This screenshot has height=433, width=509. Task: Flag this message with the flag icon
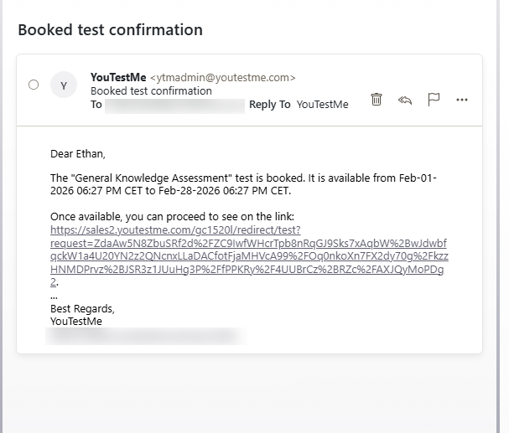point(434,100)
